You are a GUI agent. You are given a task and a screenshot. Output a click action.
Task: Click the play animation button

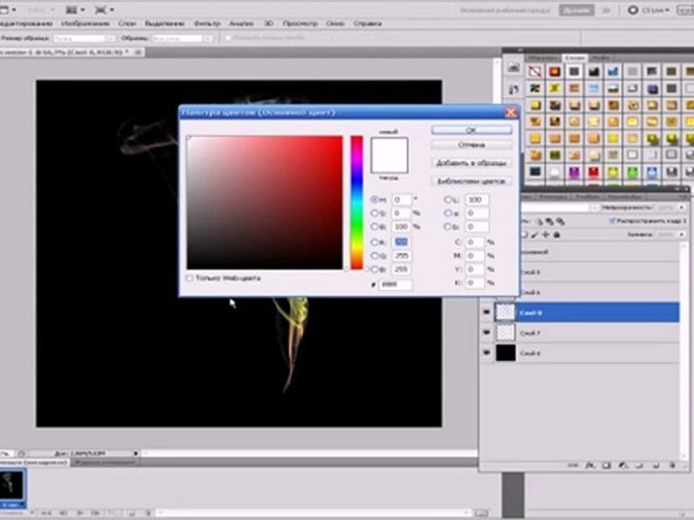point(80,513)
